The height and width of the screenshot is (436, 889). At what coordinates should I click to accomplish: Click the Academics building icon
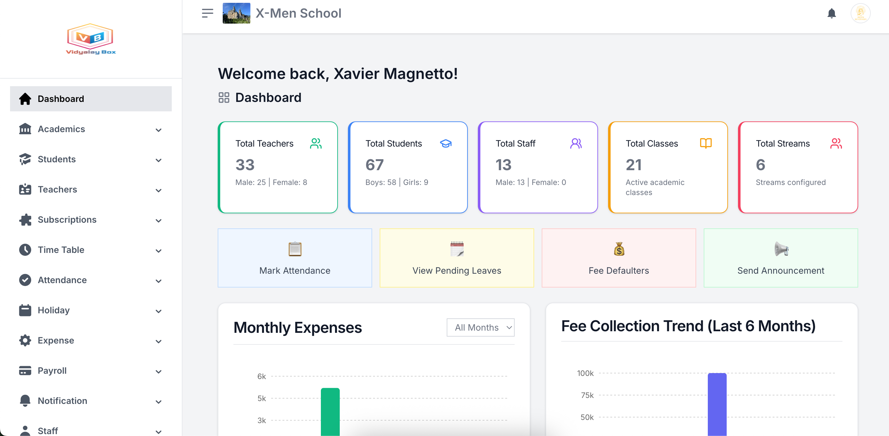[x=25, y=129]
